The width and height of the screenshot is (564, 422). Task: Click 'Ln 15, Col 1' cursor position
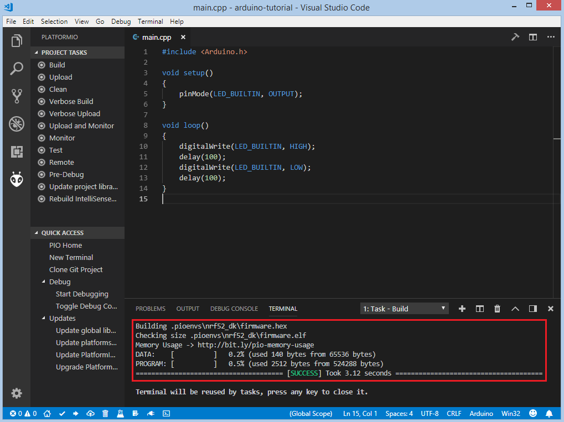tap(360, 414)
